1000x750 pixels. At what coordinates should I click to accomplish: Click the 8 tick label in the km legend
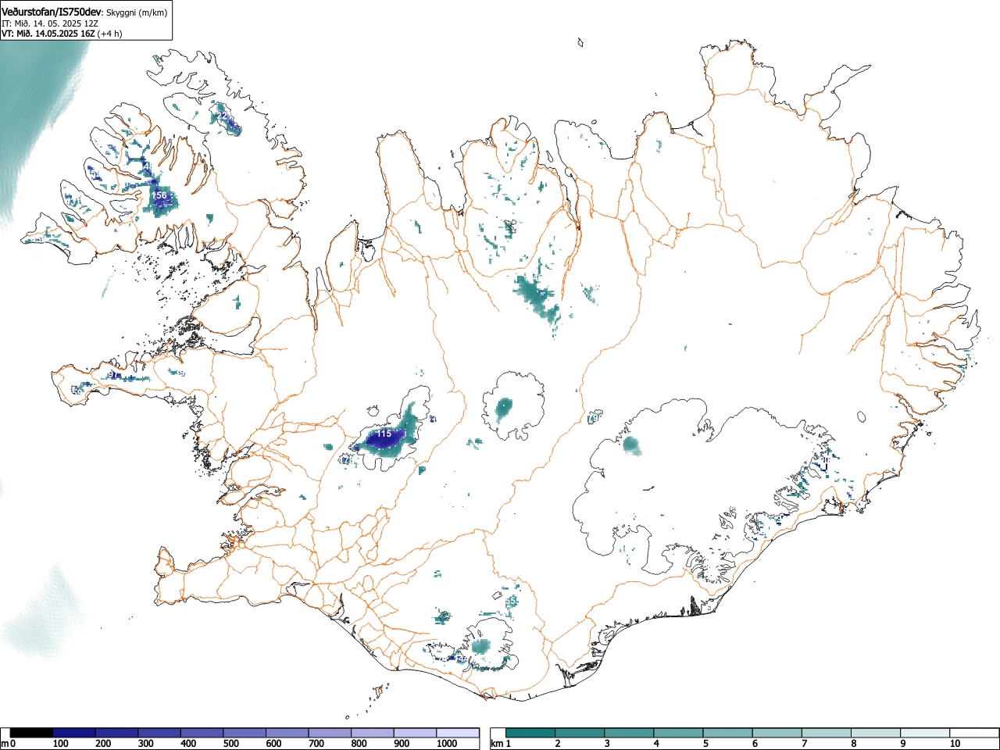click(853, 744)
